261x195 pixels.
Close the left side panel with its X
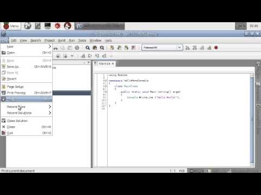[89, 62]
